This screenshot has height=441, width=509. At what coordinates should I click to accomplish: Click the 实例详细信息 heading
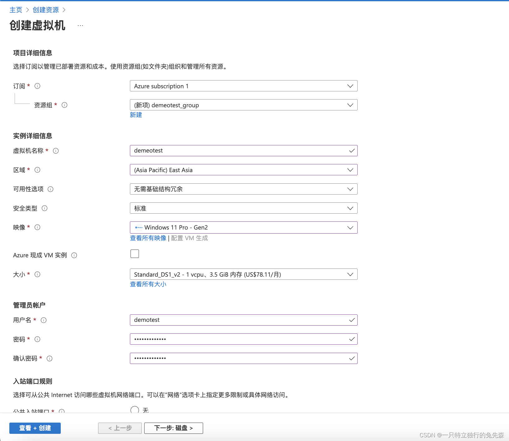(33, 136)
